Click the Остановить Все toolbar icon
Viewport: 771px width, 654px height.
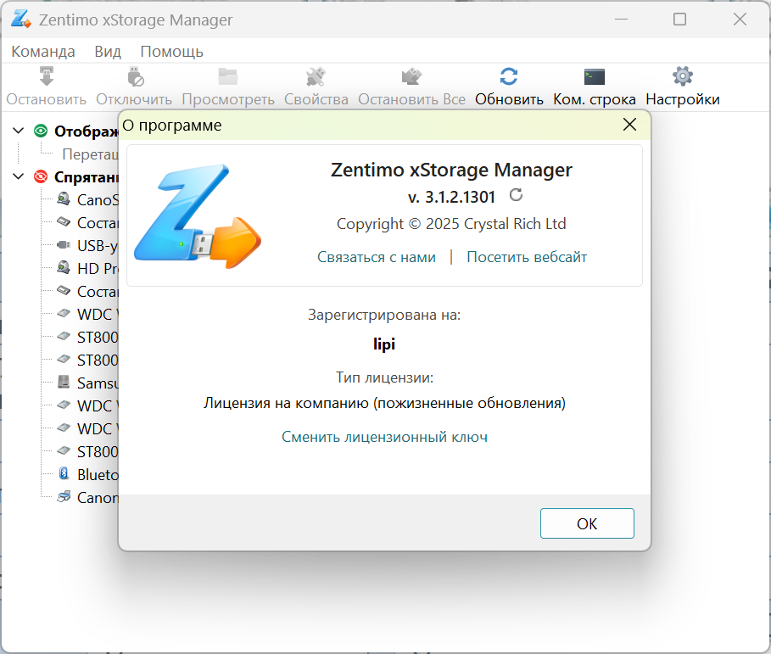(x=411, y=76)
